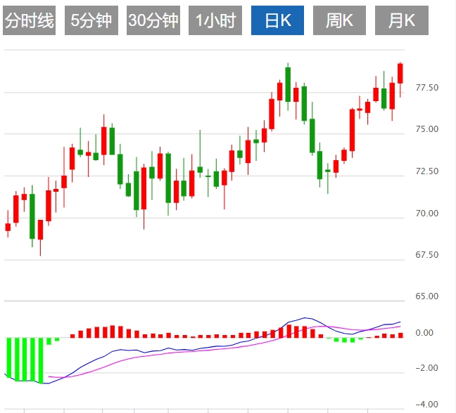The height and width of the screenshot is (413, 456).
Task: Switch to the 分时线 tab
Action: (x=29, y=21)
